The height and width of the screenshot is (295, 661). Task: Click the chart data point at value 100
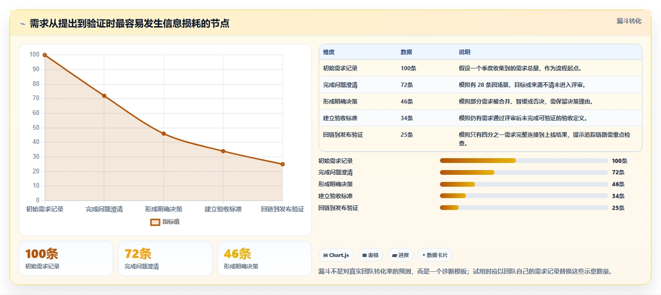coord(45,55)
